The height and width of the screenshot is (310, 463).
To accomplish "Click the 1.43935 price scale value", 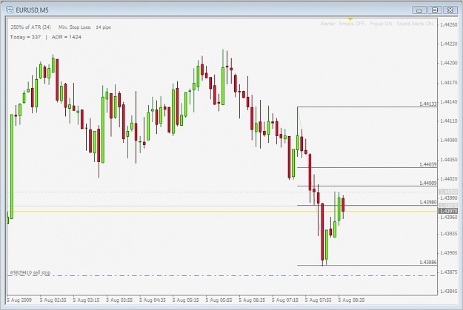I will coord(448,234).
